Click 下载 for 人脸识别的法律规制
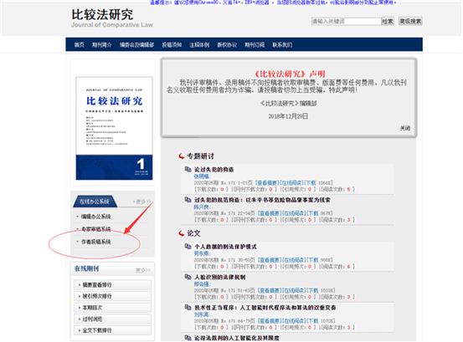463x342 pixels. 312,290
